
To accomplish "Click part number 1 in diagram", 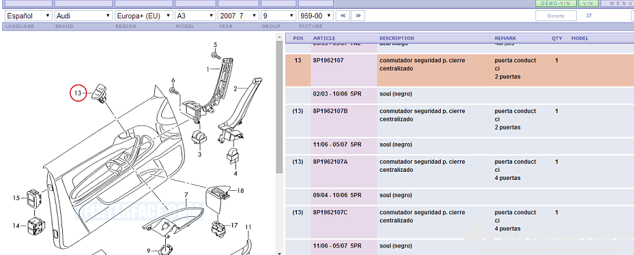I will pos(208,69).
